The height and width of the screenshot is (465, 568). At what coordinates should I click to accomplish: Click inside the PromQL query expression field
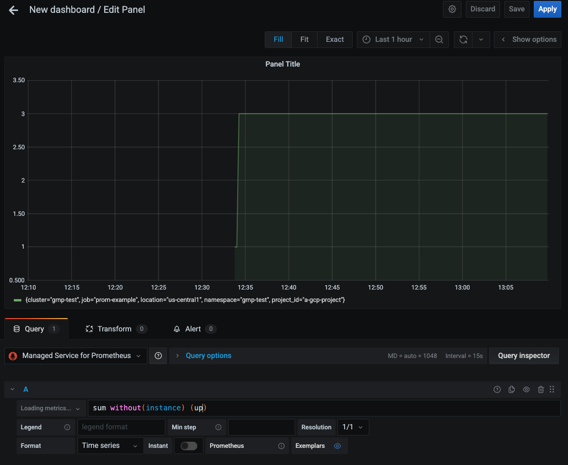[285, 407]
